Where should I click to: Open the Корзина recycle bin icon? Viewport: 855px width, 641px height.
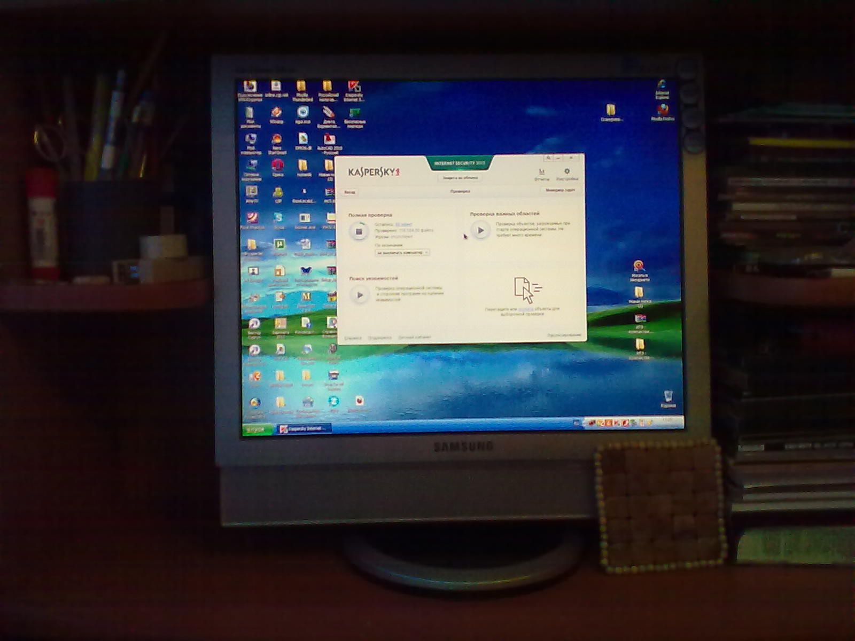coord(668,398)
